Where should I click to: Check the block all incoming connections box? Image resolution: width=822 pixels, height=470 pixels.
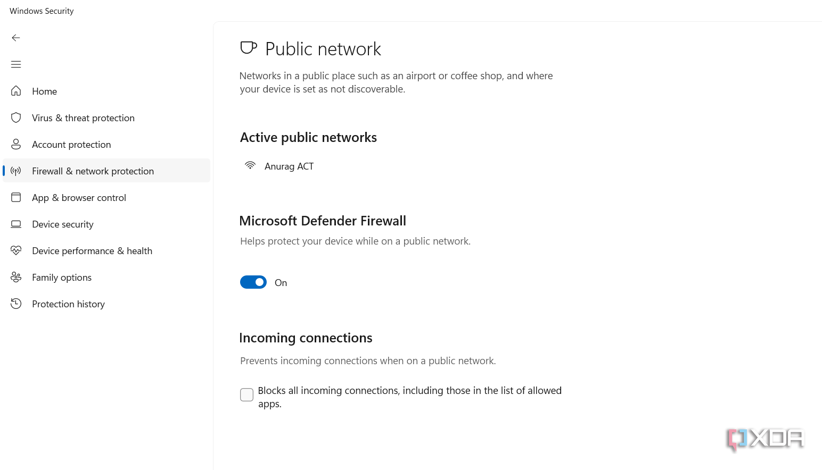click(x=246, y=395)
